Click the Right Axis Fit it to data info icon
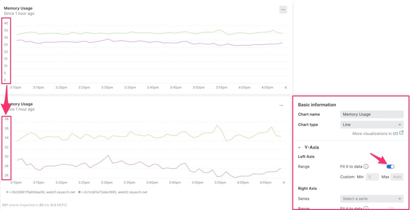The width and height of the screenshot is (410, 210). click(x=366, y=208)
